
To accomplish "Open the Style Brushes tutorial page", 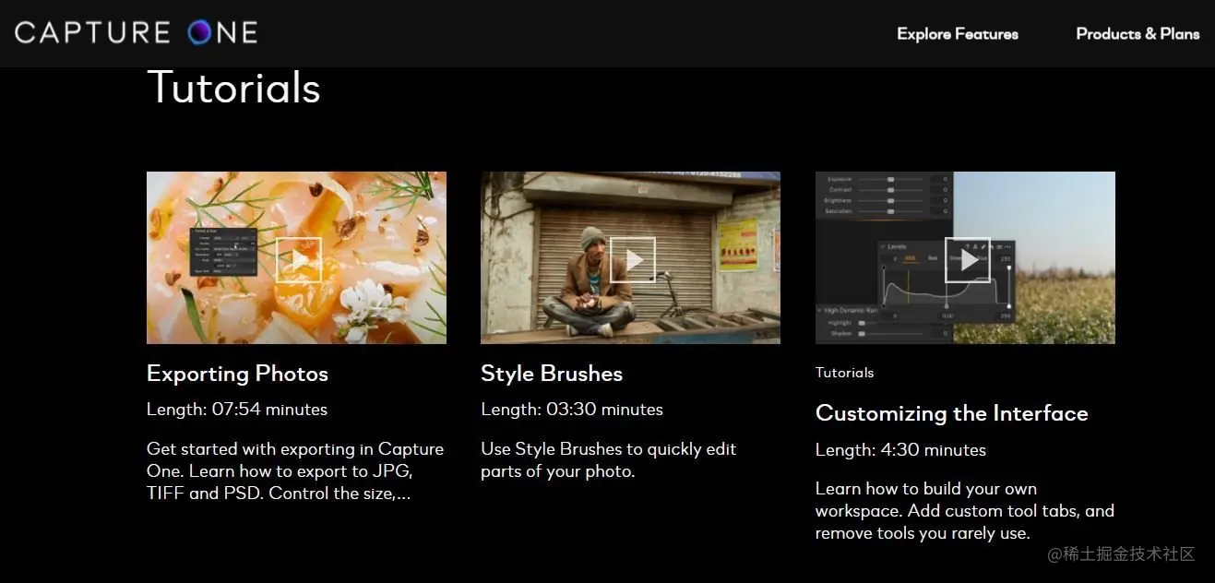I will click(552, 374).
